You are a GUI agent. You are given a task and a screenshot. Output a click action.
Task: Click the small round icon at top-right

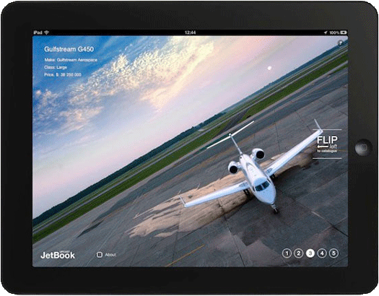click(x=340, y=43)
